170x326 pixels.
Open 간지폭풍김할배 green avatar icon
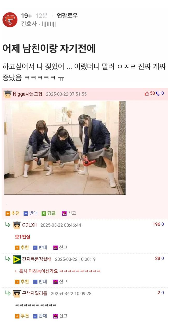(x=17, y=259)
